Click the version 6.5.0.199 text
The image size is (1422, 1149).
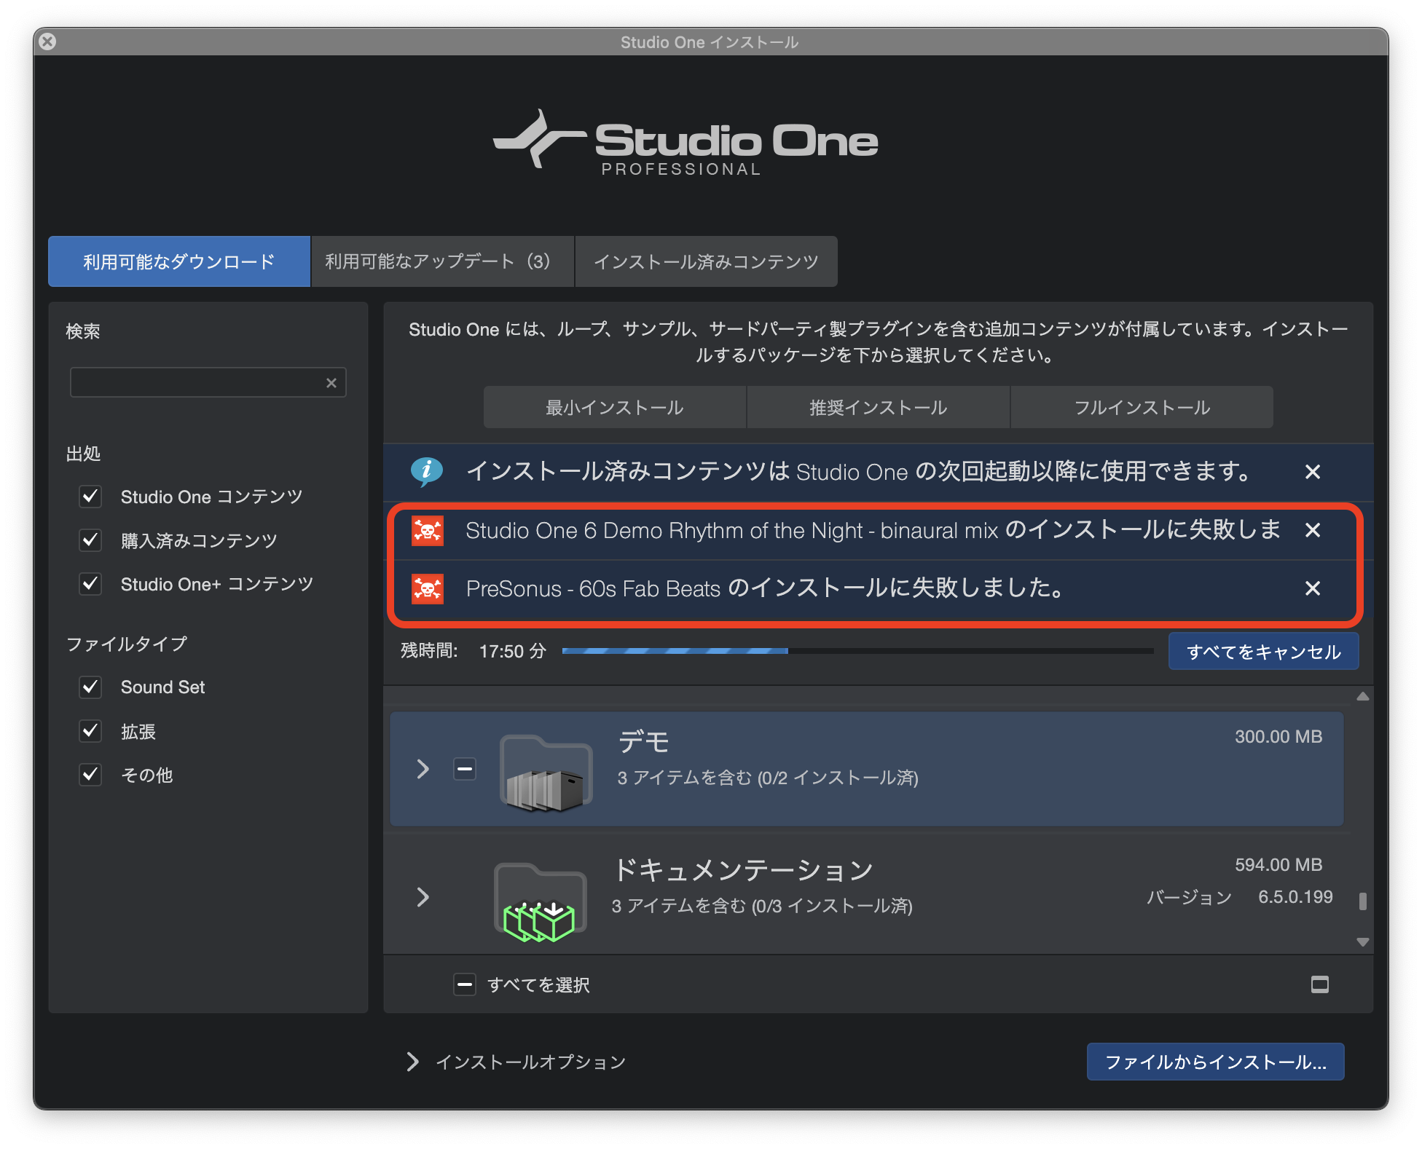[x=1295, y=897]
